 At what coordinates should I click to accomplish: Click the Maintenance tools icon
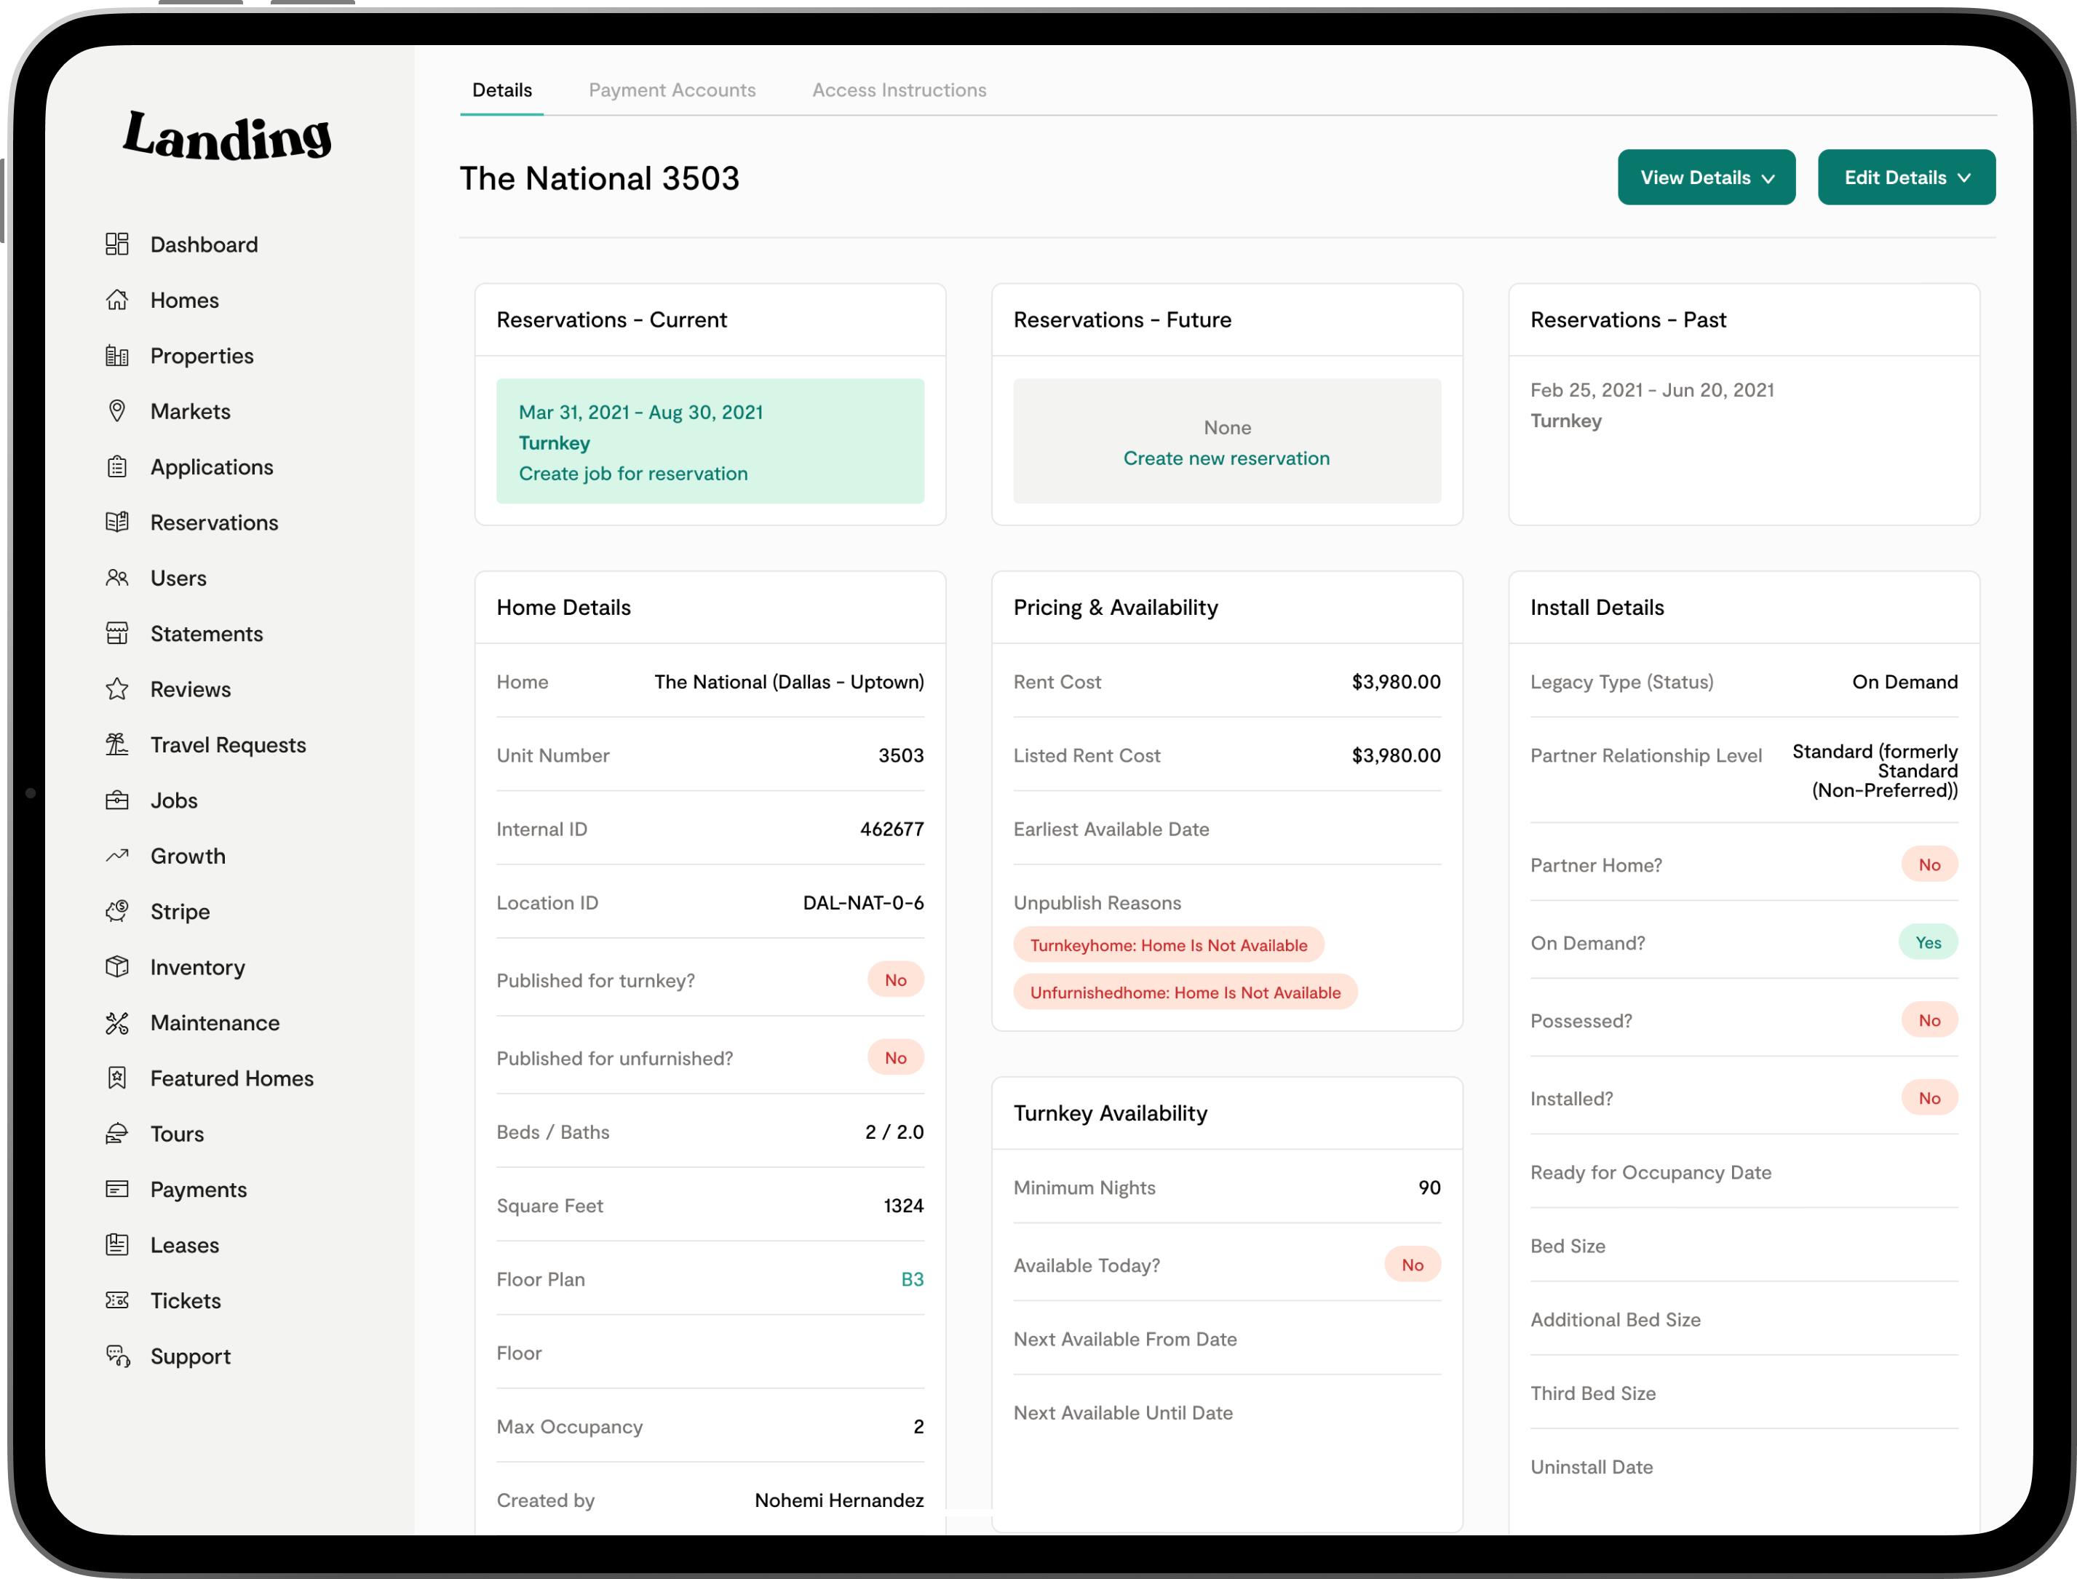116,1022
